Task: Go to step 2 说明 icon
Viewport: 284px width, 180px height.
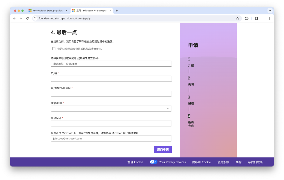Action: pos(189,78)
